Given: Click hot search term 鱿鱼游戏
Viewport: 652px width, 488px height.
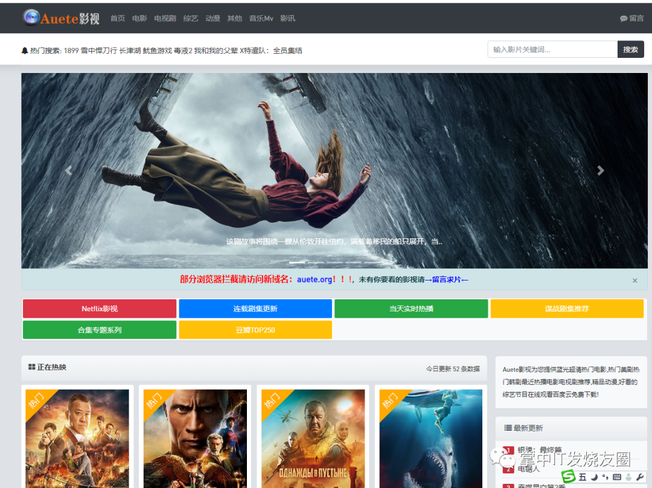Looking at the screenshot, I should click(x=157, y=51).
